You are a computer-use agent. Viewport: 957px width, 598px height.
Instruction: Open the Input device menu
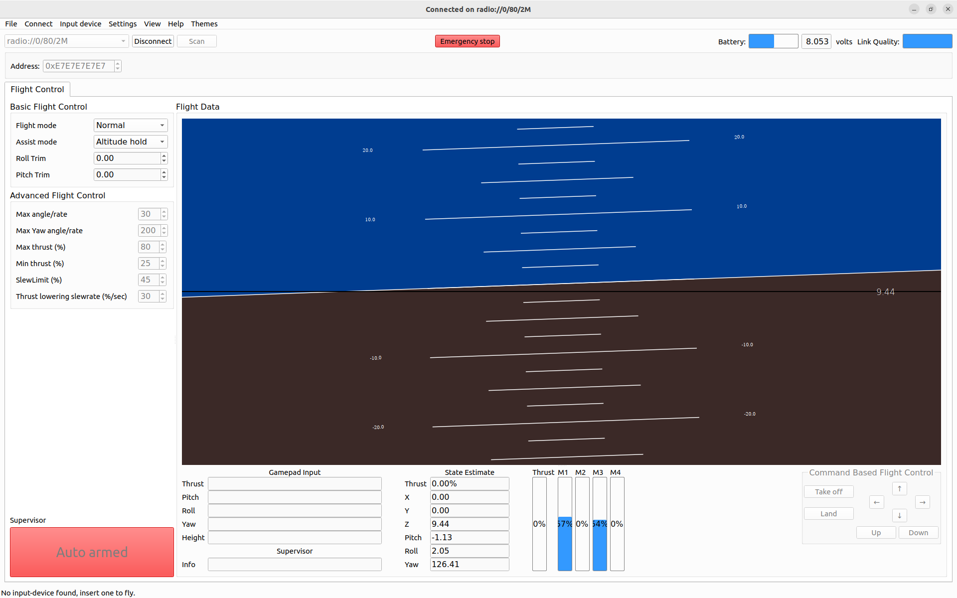tap(80, 24)
